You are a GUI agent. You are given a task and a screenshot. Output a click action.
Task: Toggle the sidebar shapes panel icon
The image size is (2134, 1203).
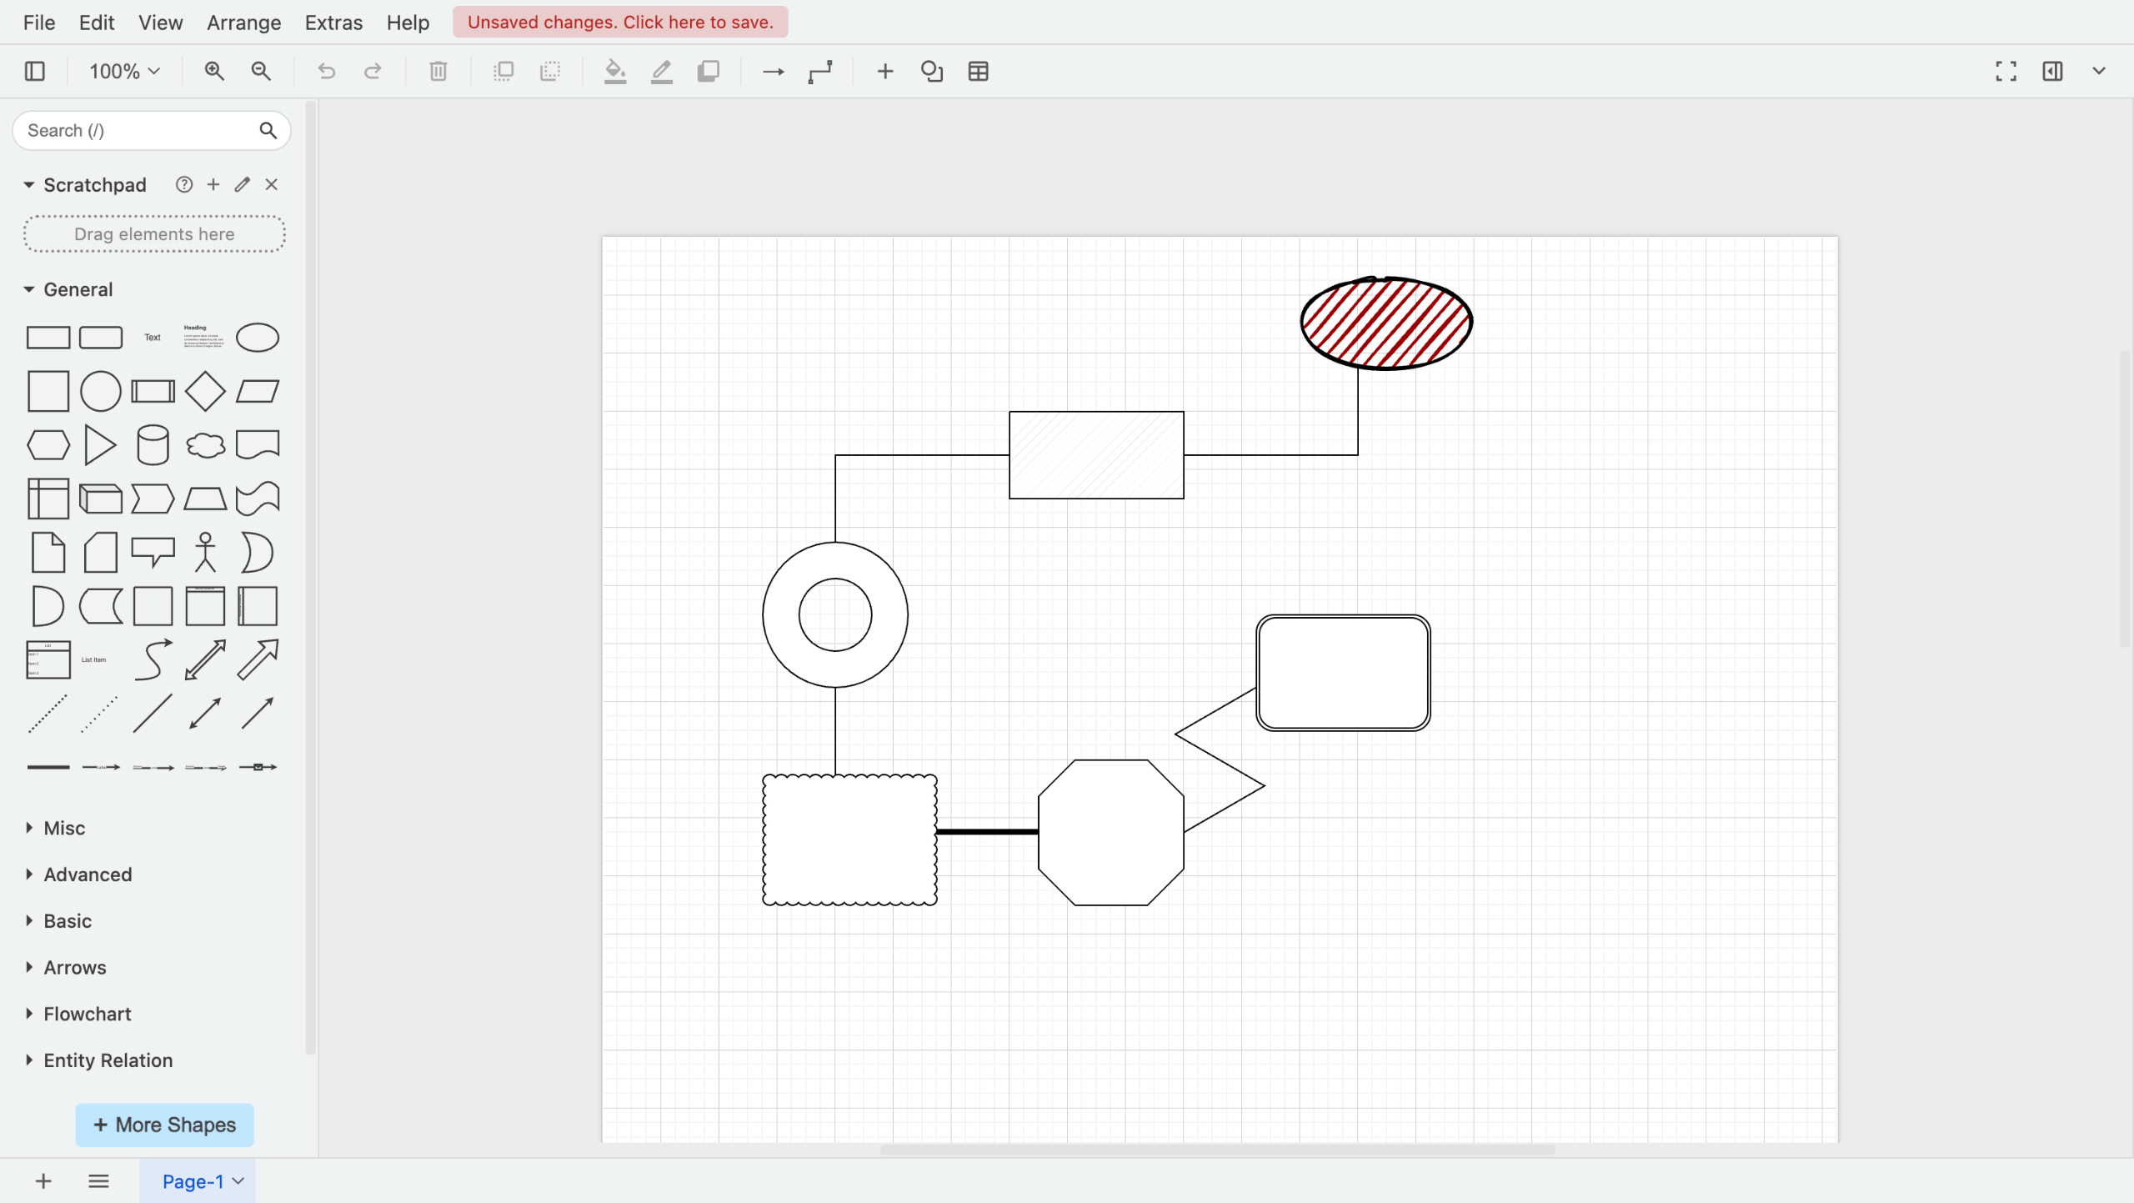click(x=35, y=72)
